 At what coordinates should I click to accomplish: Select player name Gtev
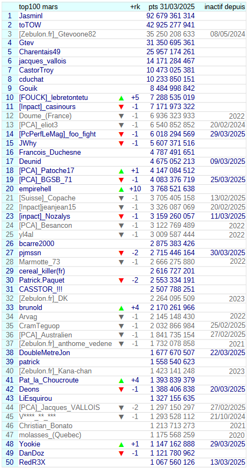coord(27,43)
